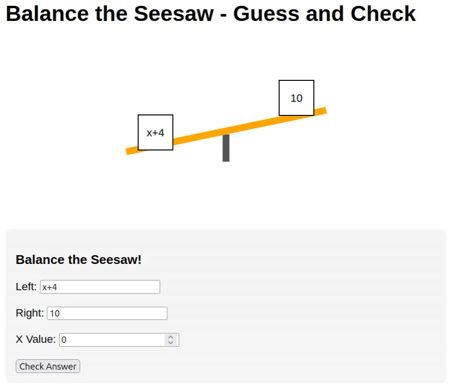Click the beam between x+4 box and fulcrum
The width and height of the screenshot is (455, 392).
tap(198, 136)
